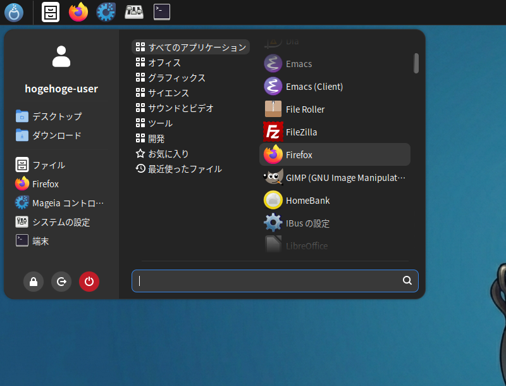Click the search magnifier icon
The image size is (506, 386).
[407, 280]
